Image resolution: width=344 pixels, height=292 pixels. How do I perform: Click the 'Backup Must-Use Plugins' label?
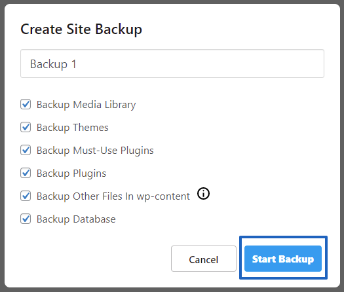tap(95, 151)
